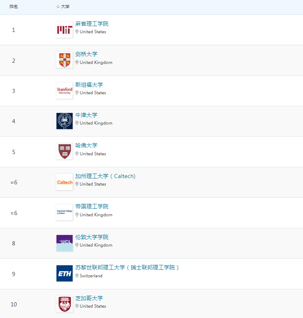Open the 伦敦大学学院 university link

[x=92, y=237]
